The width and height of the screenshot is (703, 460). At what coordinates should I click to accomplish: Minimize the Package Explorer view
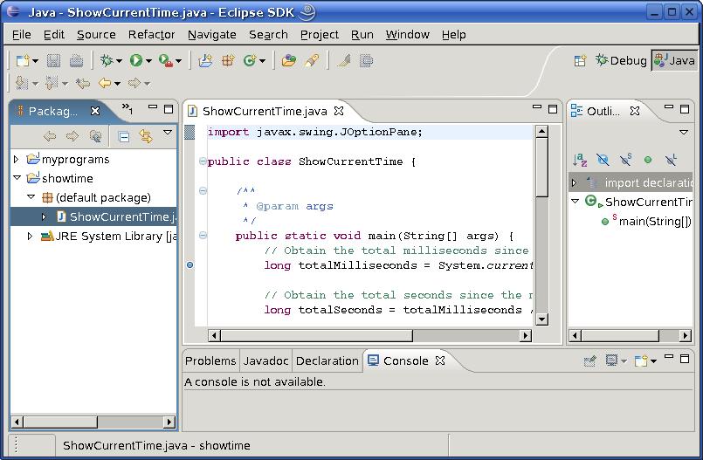click(x=153, y=107)
